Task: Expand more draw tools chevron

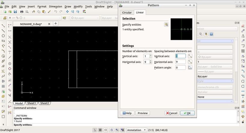Action: click(3, 124)
